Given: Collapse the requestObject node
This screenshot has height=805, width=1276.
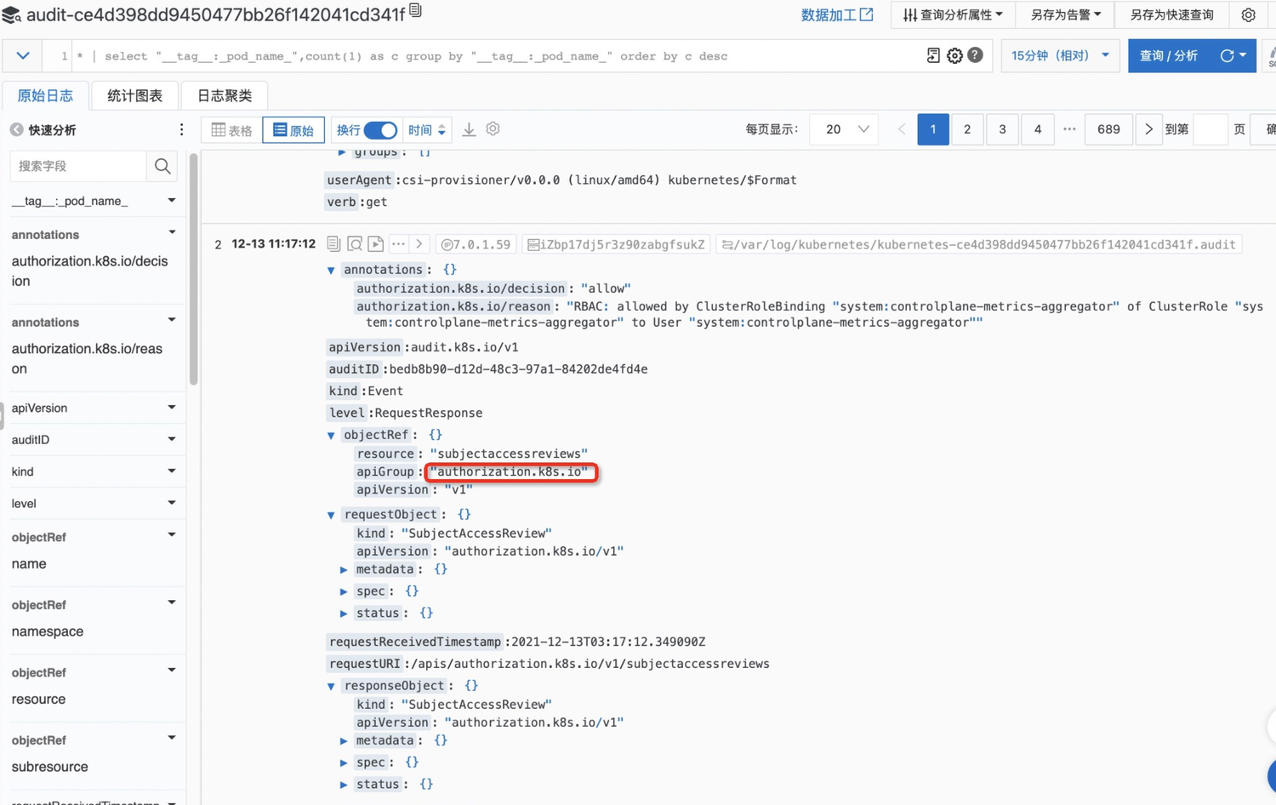Looking at the screenshot, I should pos(331,515).
